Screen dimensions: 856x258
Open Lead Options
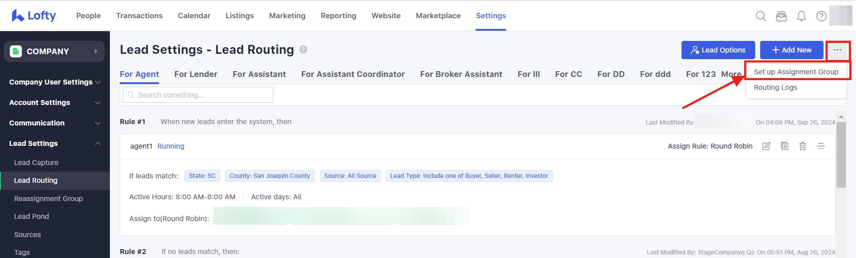click(718, 50)
